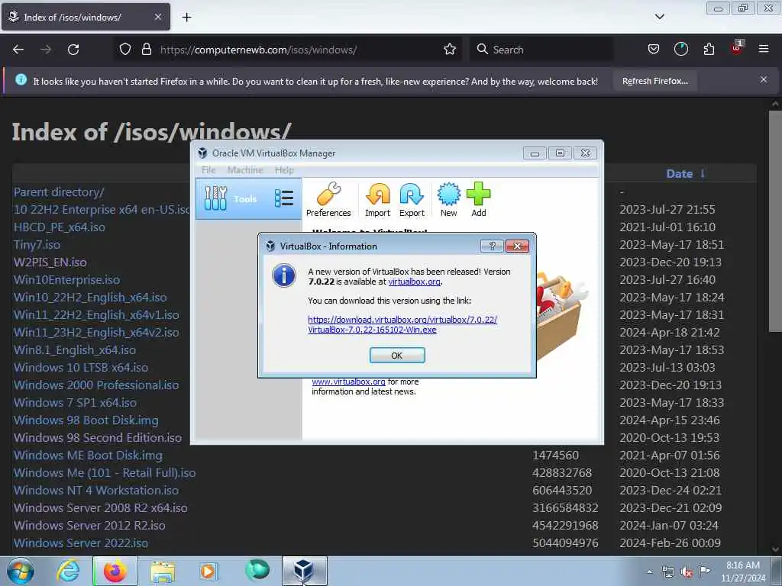
Task: Click the site padlock icon
Action: coord(146,50)
